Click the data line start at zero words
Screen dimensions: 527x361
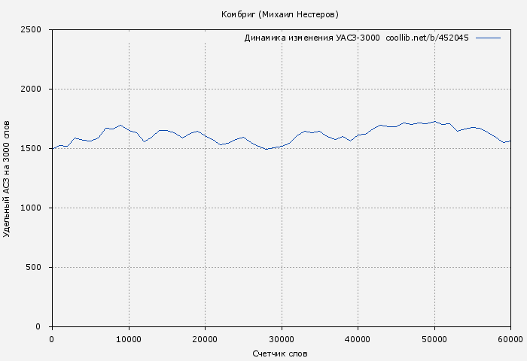click(x=52, y=148)
